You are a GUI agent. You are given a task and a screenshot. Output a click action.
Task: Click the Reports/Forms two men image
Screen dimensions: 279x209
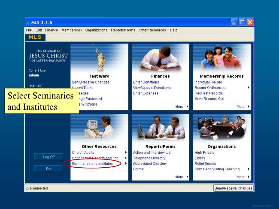click(x=161, y=128)
